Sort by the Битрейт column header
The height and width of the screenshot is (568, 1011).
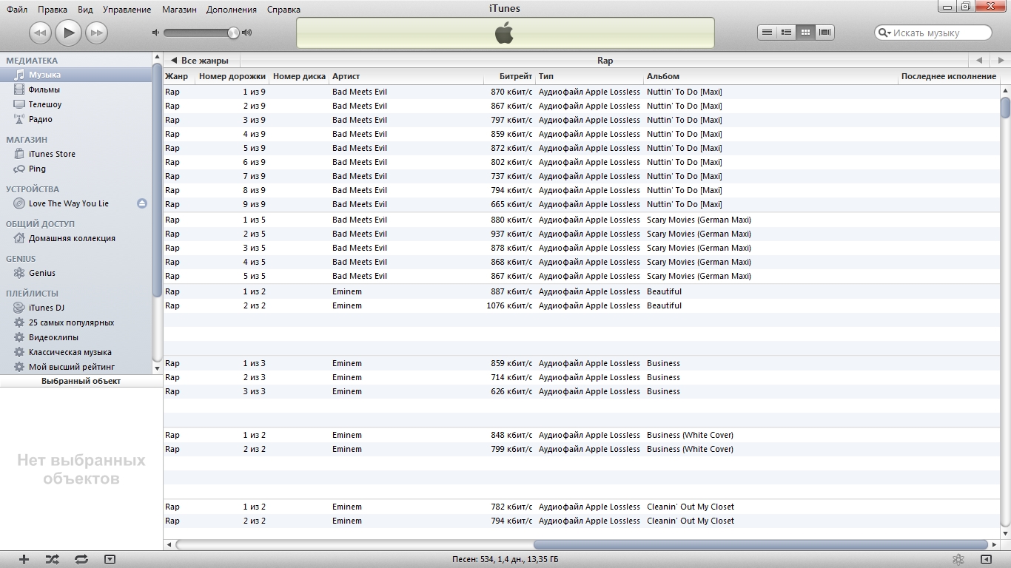point(509,76)
